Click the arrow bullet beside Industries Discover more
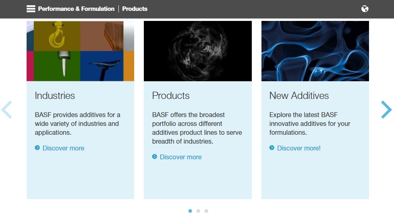This screenshot has height=216, width=394. click(x=37, y=148)
